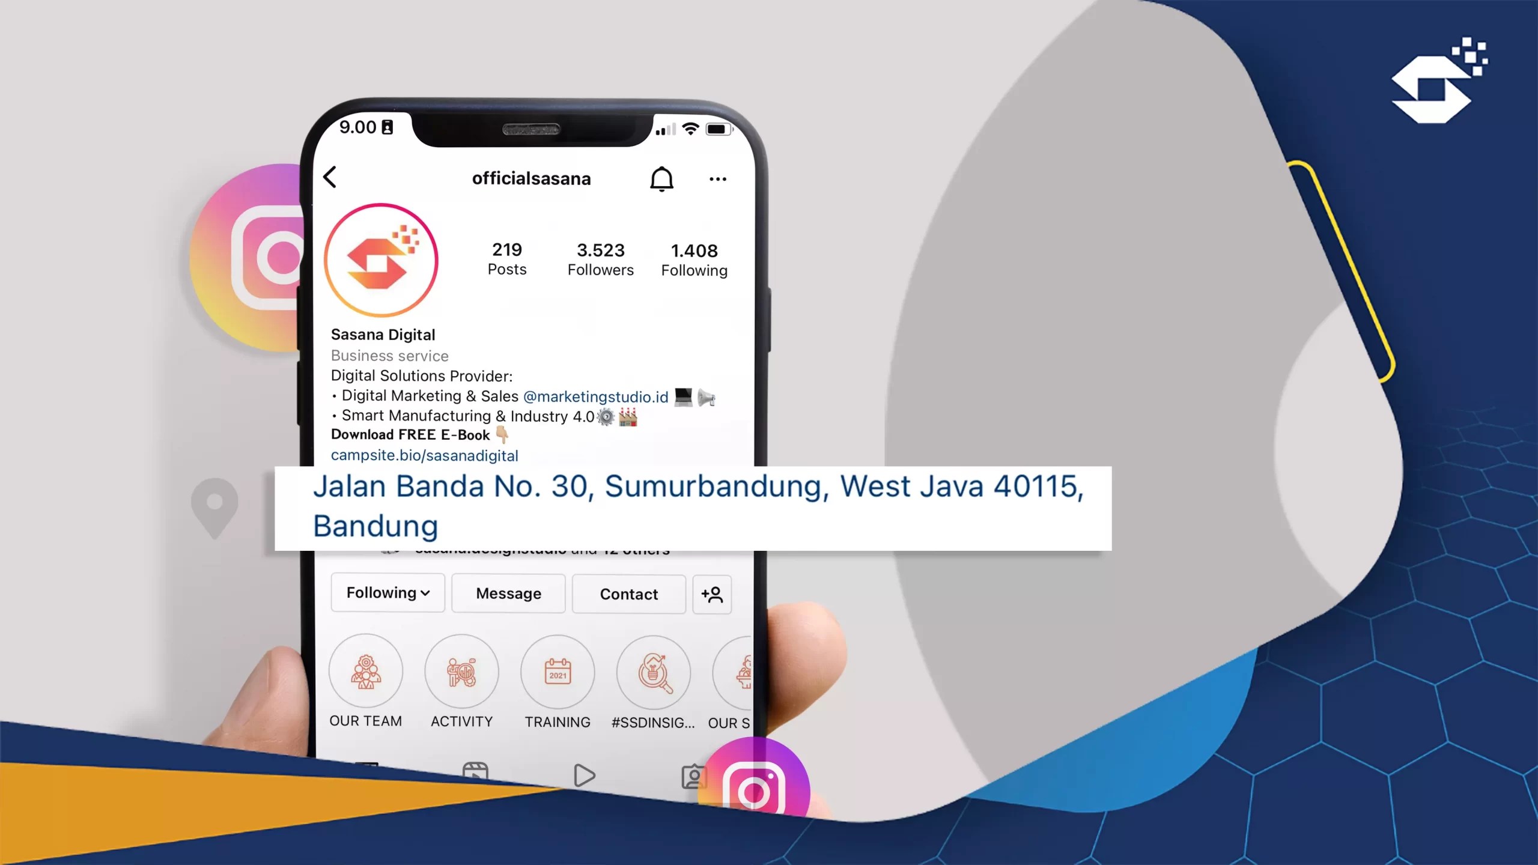Tap the Message button
Viewport: 1538px width, 865px height.
click(x=508, y=592)
